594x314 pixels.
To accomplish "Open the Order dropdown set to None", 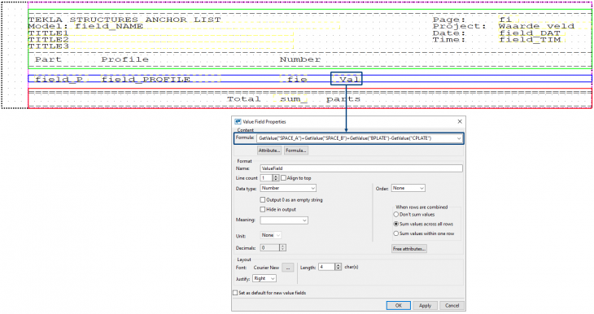I will tap(408, 188).
